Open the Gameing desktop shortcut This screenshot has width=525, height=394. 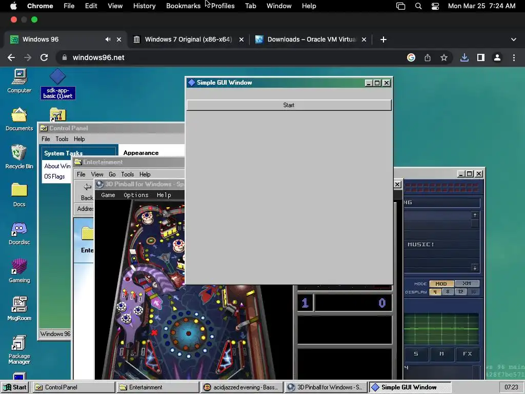coord(19,271)
